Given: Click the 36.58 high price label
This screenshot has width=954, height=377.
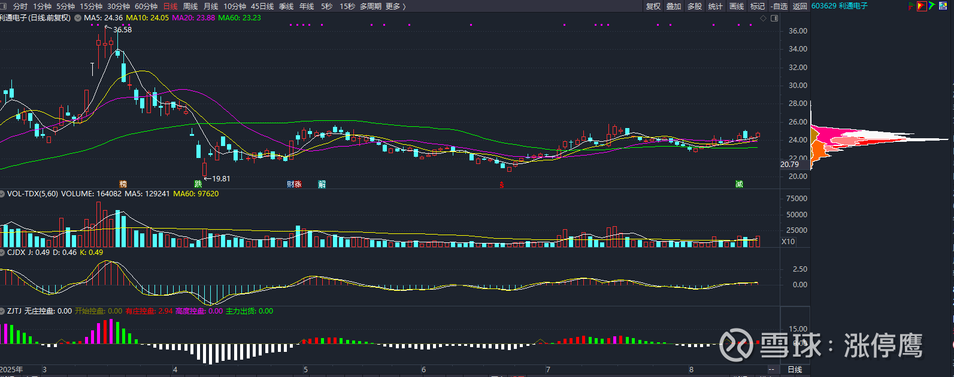Looking at the screenshot, I should click(x=122, y=29).
